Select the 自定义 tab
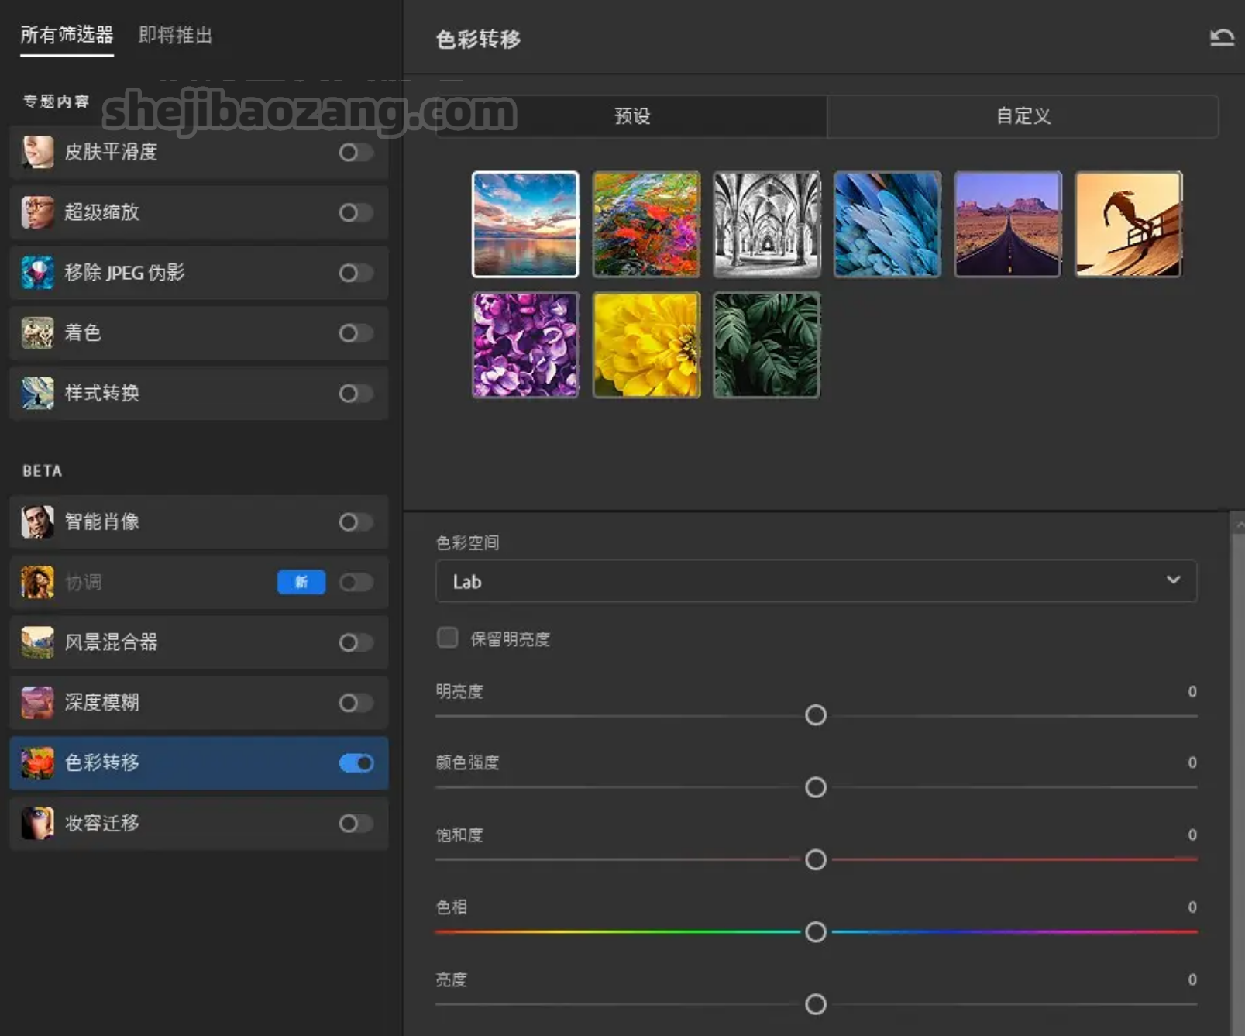Viewport: 1245px width, 1036px height. 1023,116
